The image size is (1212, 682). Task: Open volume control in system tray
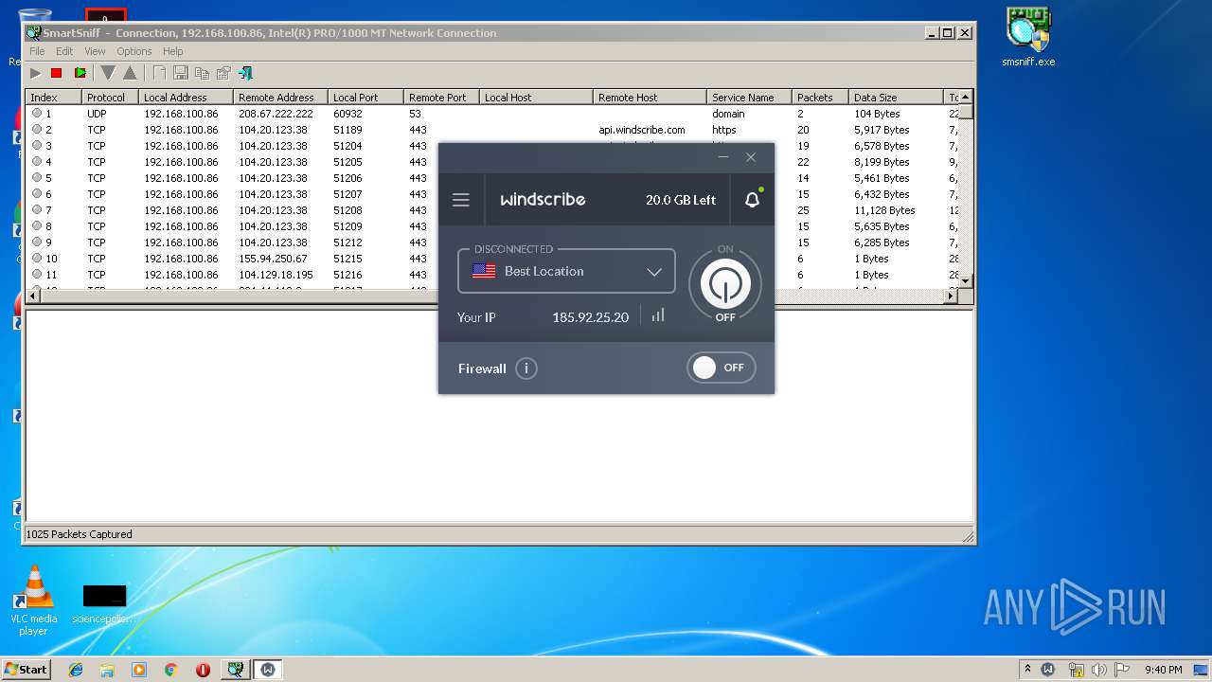coord(1100,670)
